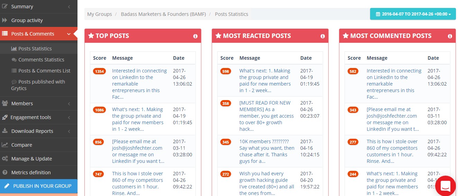Viewport: 458px width, 196px height.
Task: Expand the Engagement tools chevron
Action: 69,117
